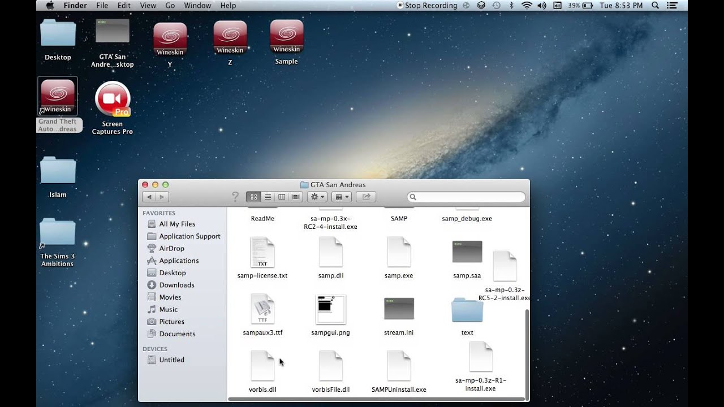Go back in Finder navigation
The image size is (724, 407).
coord(149,197)
